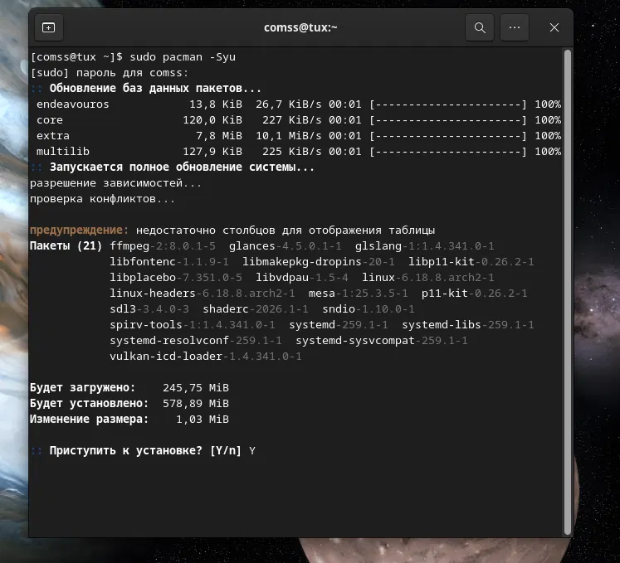Click the endeavouros download progress bar

coord(448,104)
